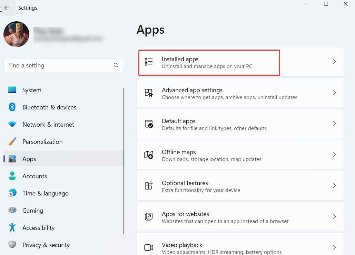Expand the Default apps row chevron

pyautogui.click(x=334, y=124)
